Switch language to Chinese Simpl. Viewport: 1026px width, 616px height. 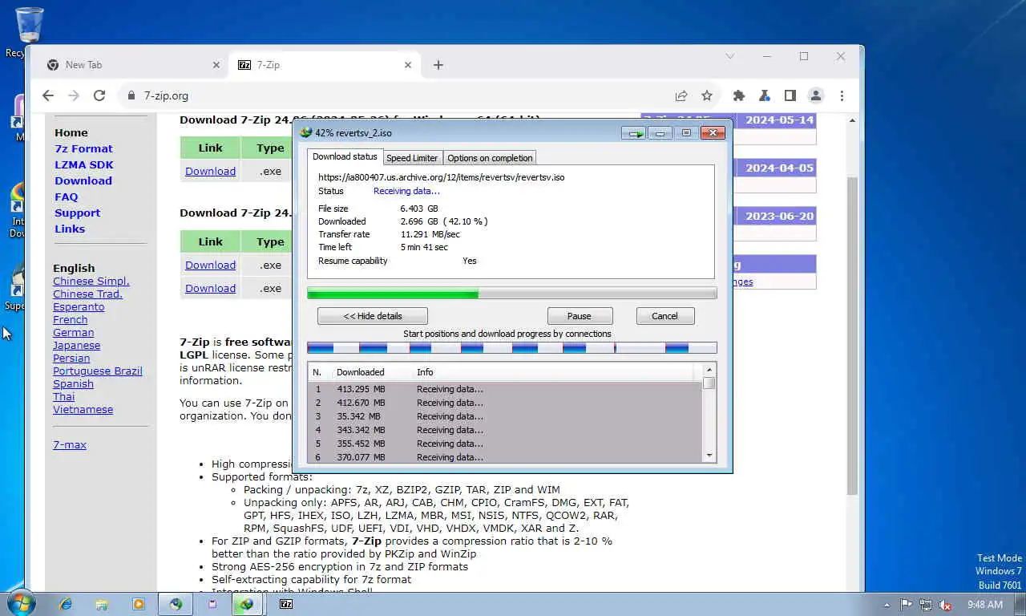(x=91, y=281)
